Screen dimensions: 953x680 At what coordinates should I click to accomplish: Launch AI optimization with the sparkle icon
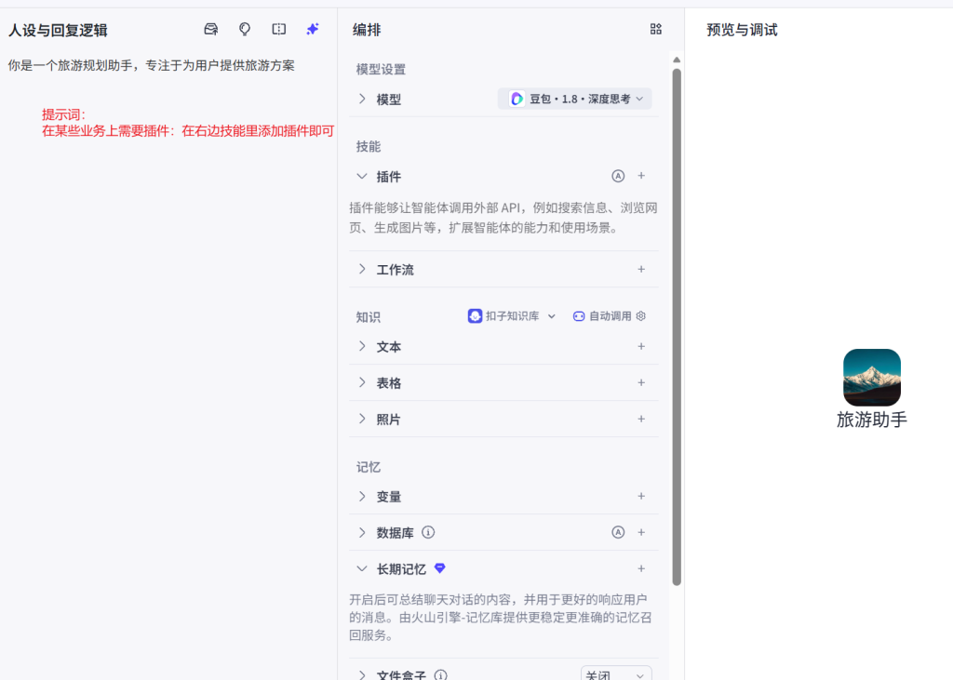click(312, 29)
